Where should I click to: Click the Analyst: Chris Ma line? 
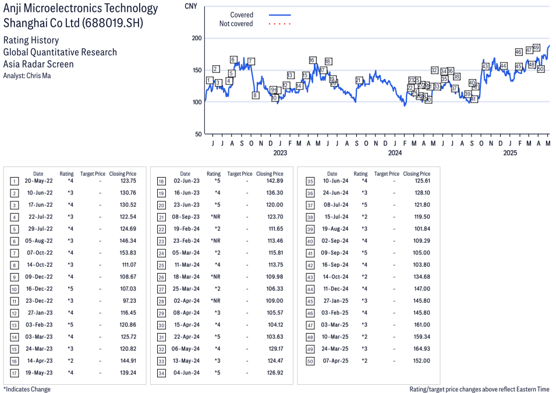pos(27,76)
